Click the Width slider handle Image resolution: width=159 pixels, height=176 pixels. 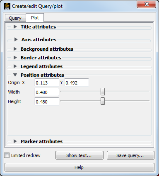[103, 92]
